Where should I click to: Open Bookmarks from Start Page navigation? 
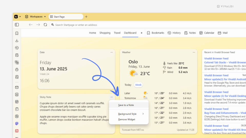(156, 33)
